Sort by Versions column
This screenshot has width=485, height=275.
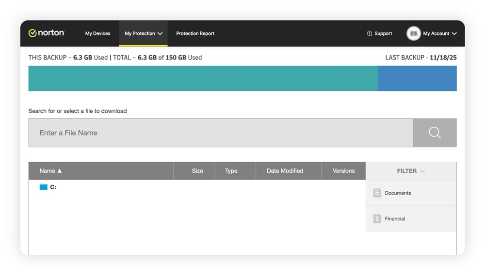[x=344, y=171]
